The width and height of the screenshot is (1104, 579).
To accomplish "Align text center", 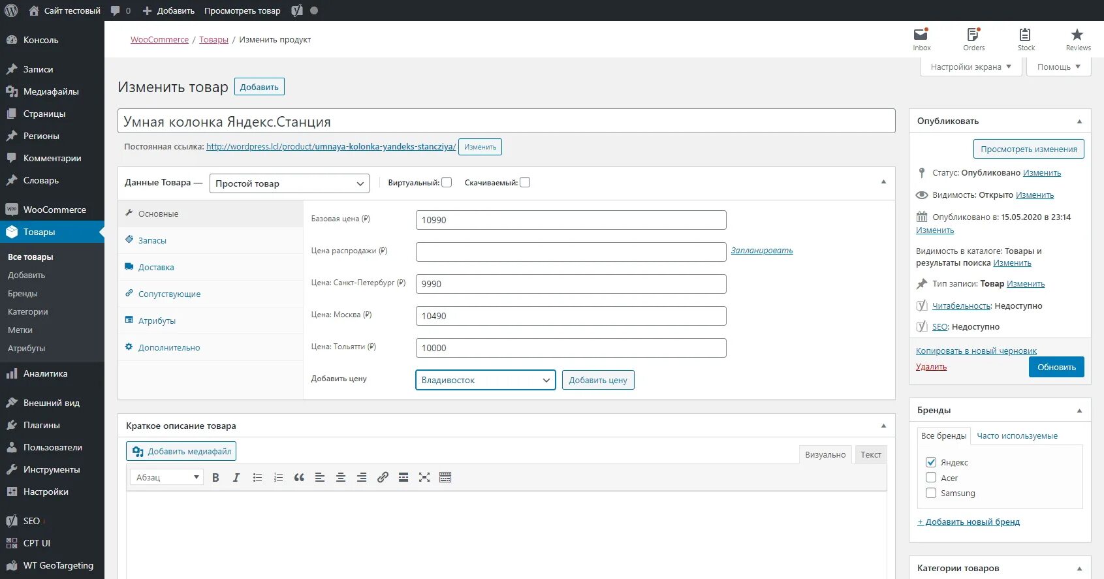I will click(x=341, y=477).
